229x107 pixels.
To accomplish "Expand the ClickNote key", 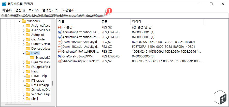I will tap(24, 39).
